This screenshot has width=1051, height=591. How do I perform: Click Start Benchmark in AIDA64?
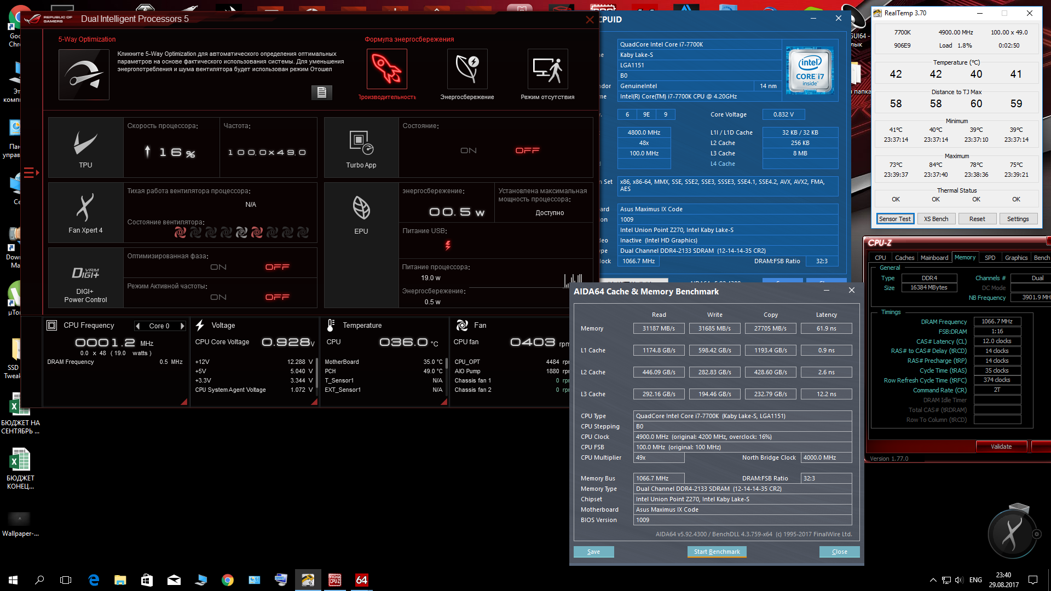(717, 552)
